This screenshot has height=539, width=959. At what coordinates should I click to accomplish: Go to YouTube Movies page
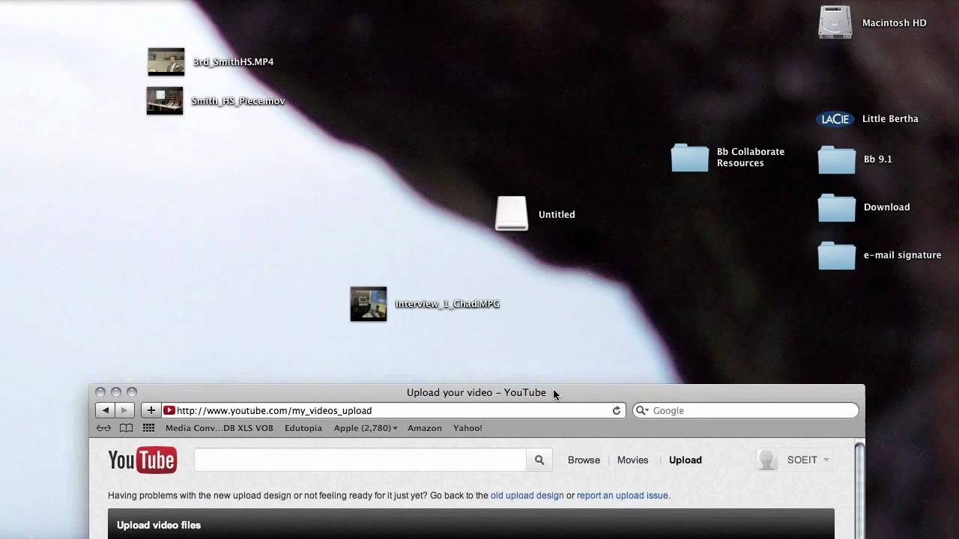click(x=633, y=460)
